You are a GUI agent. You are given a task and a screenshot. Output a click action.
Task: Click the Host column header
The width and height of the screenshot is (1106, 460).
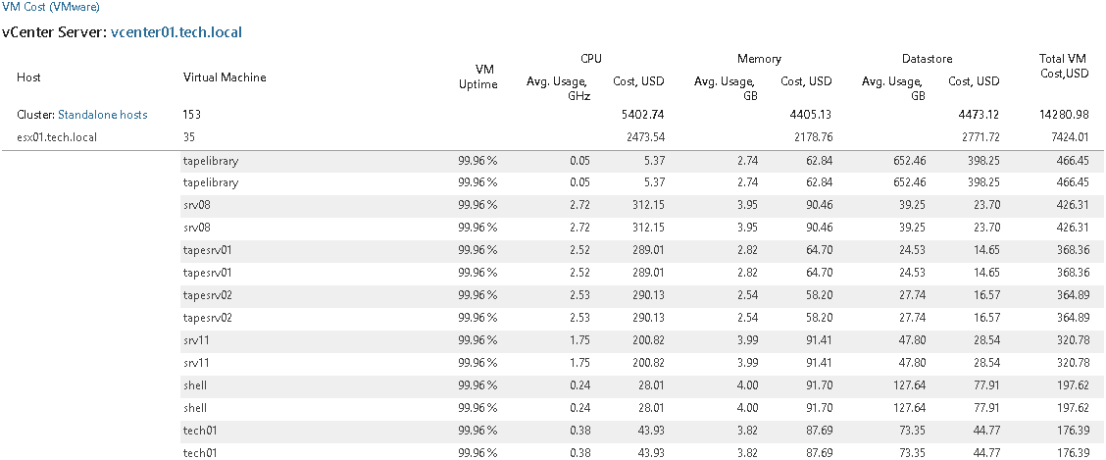coord(27,77)
